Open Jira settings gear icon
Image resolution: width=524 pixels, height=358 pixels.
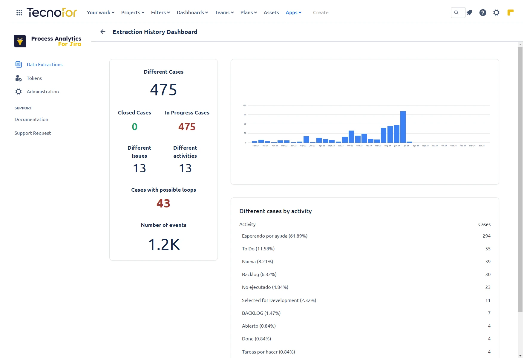[x=496, y=13]
